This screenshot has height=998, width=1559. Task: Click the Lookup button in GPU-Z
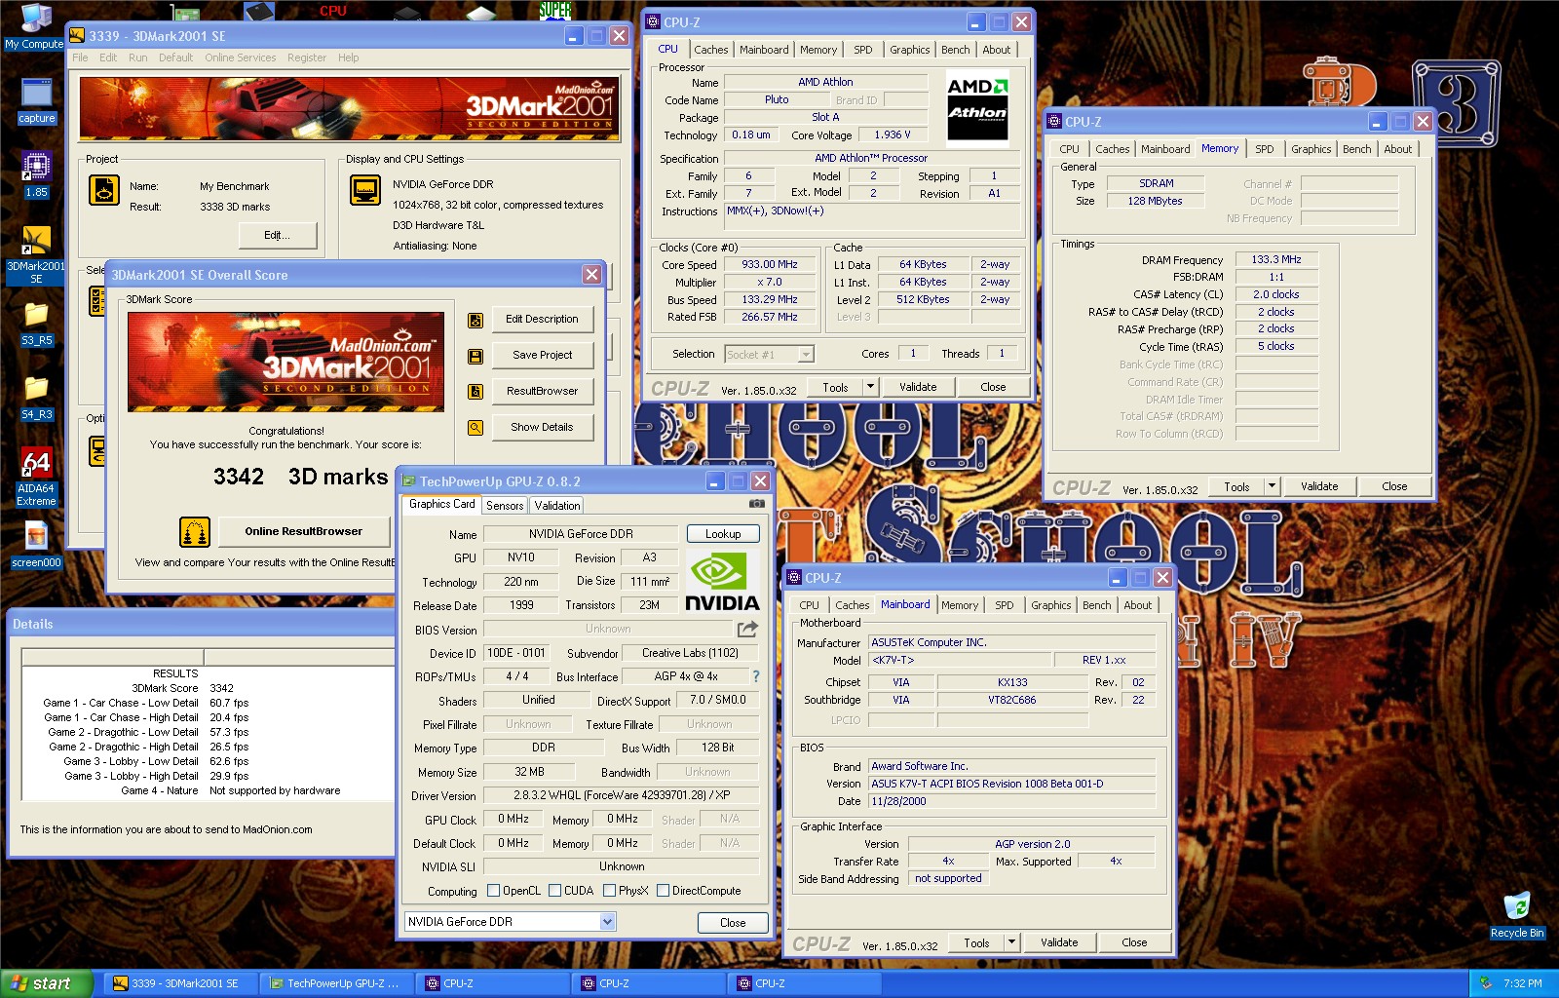pos(723,534)
